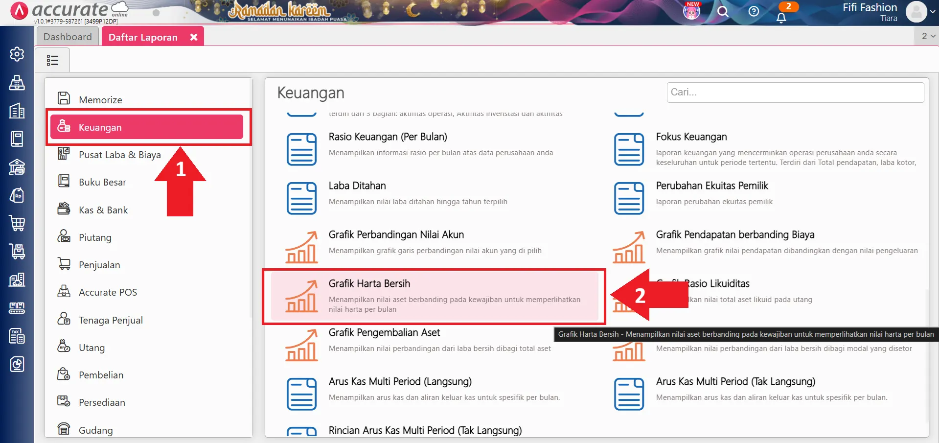
Task: Open the Grafik Harta Bersih report
Action: (369, 283)
